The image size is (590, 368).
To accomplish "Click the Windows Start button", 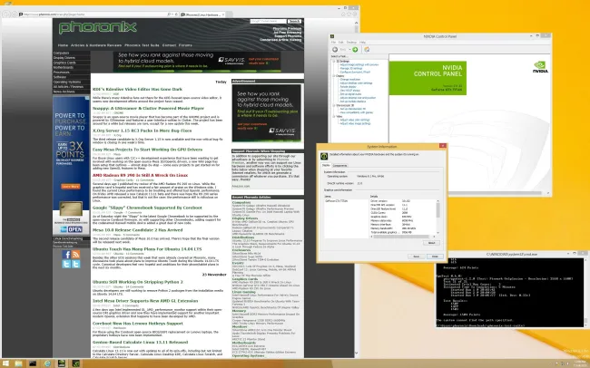I will [5, 363].
